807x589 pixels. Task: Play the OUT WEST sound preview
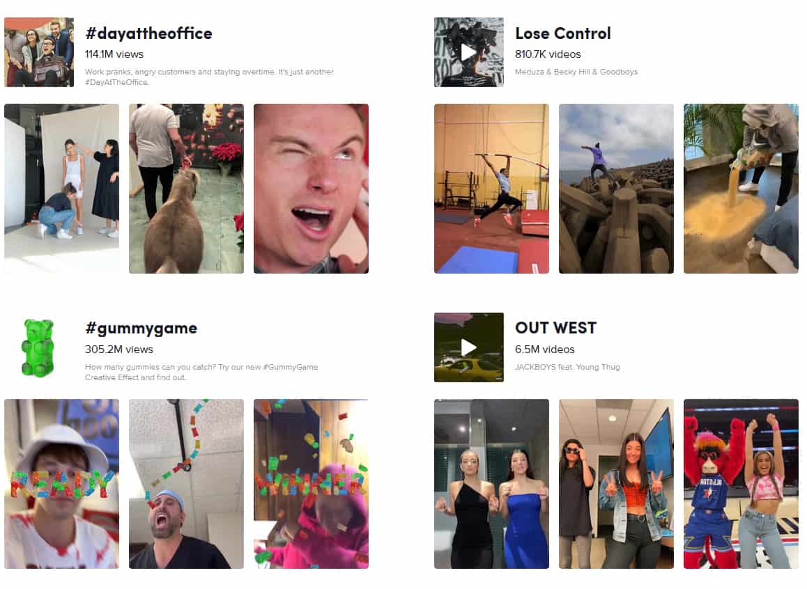[x=468, y=347]
